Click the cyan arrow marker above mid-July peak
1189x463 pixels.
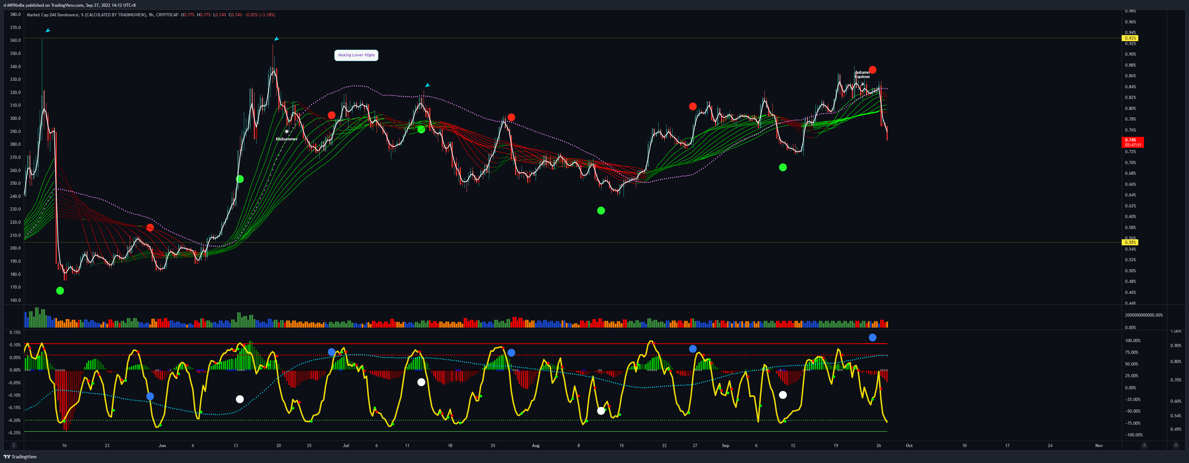pos(428,85)
